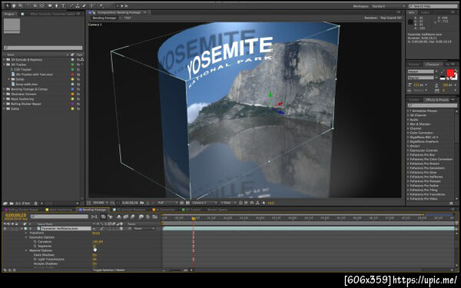Select the Hand tool
The width and height of the screenshot is (461, 288).
coord(14,5)
